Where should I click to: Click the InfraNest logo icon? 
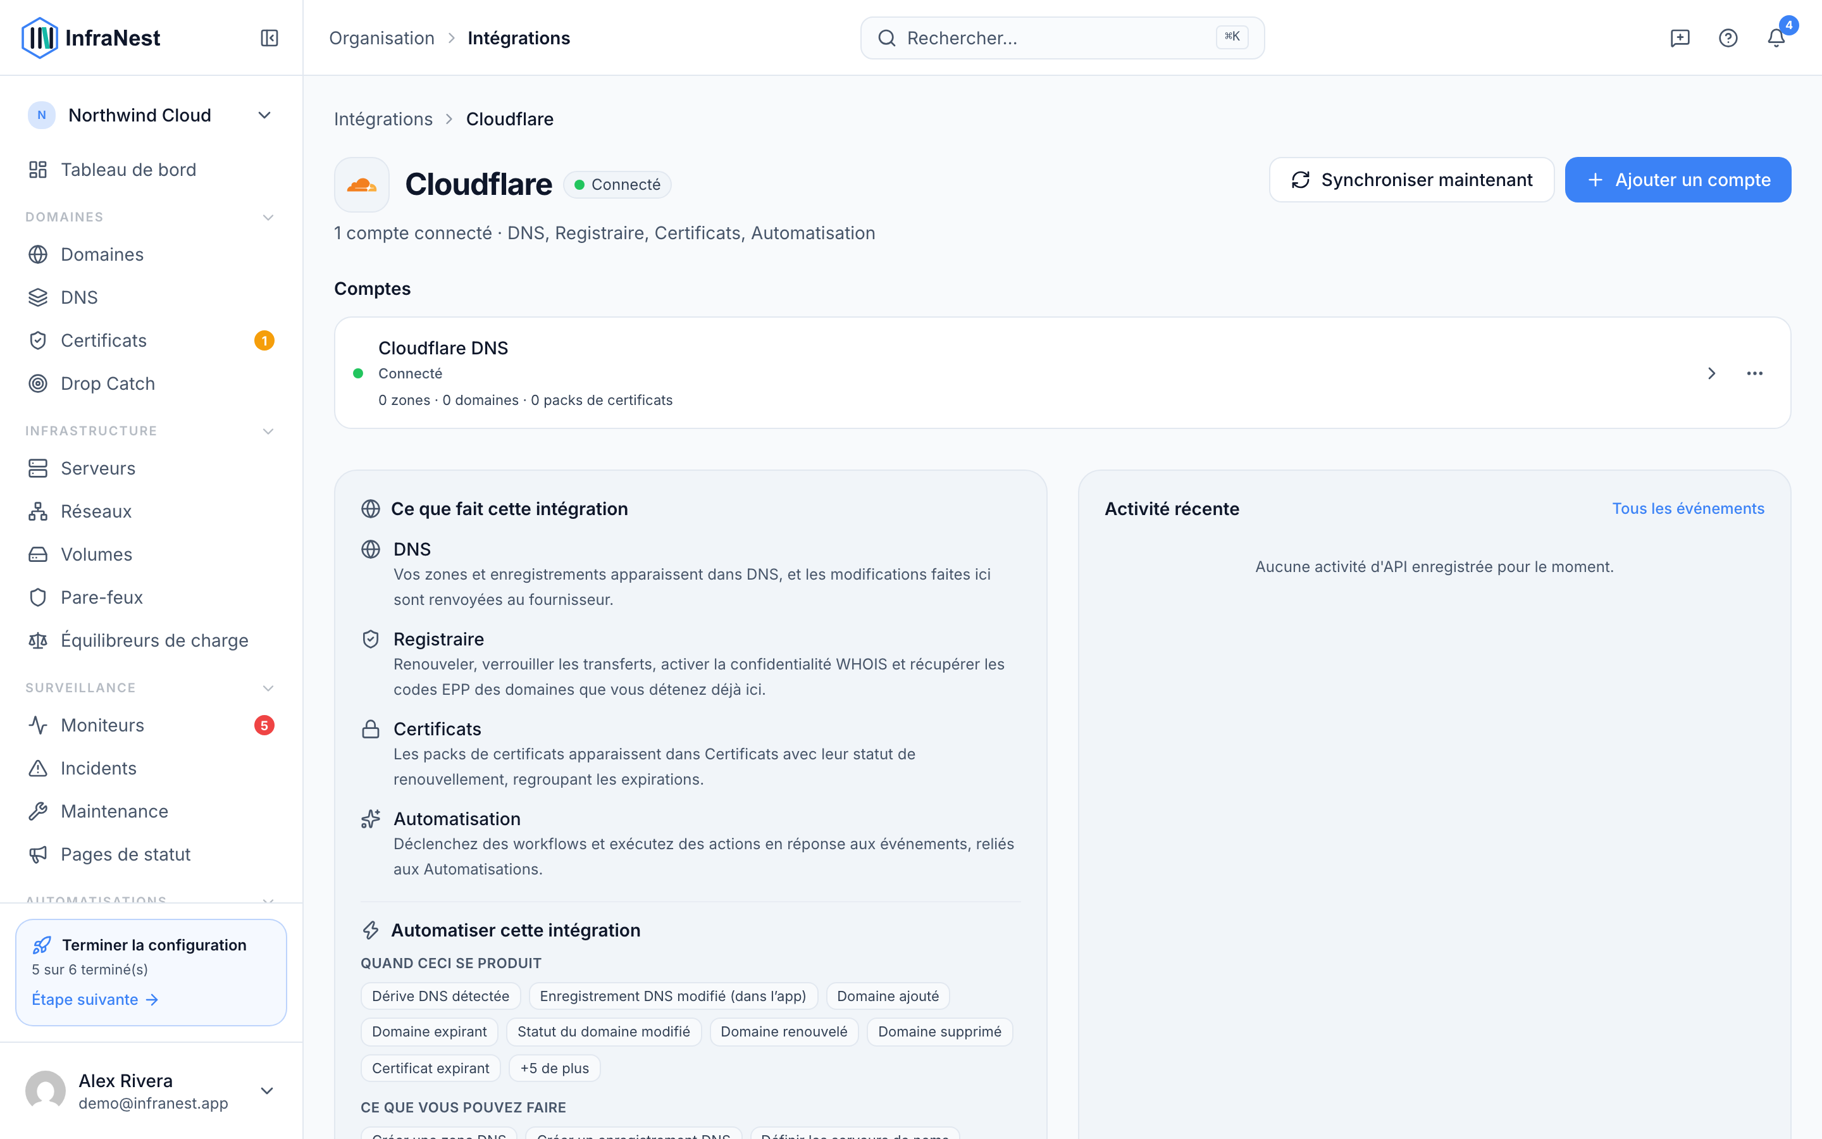point(39,38)
